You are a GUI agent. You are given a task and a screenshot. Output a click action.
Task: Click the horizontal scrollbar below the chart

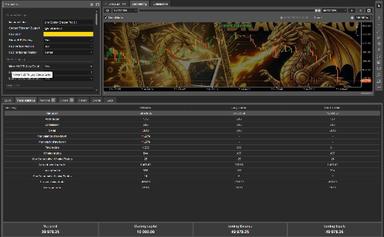click(x=366, y=93)
